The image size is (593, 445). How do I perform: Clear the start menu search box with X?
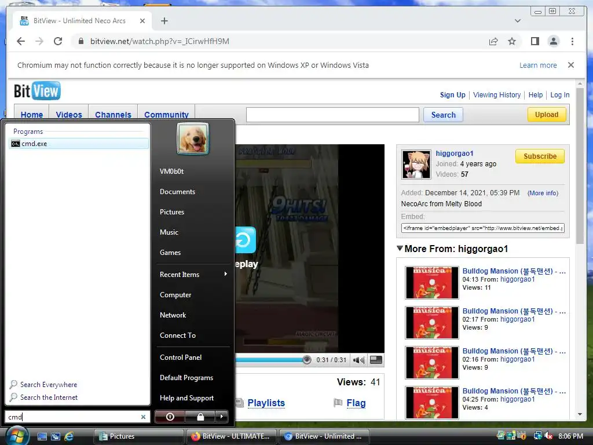click(x=144, y=417)
